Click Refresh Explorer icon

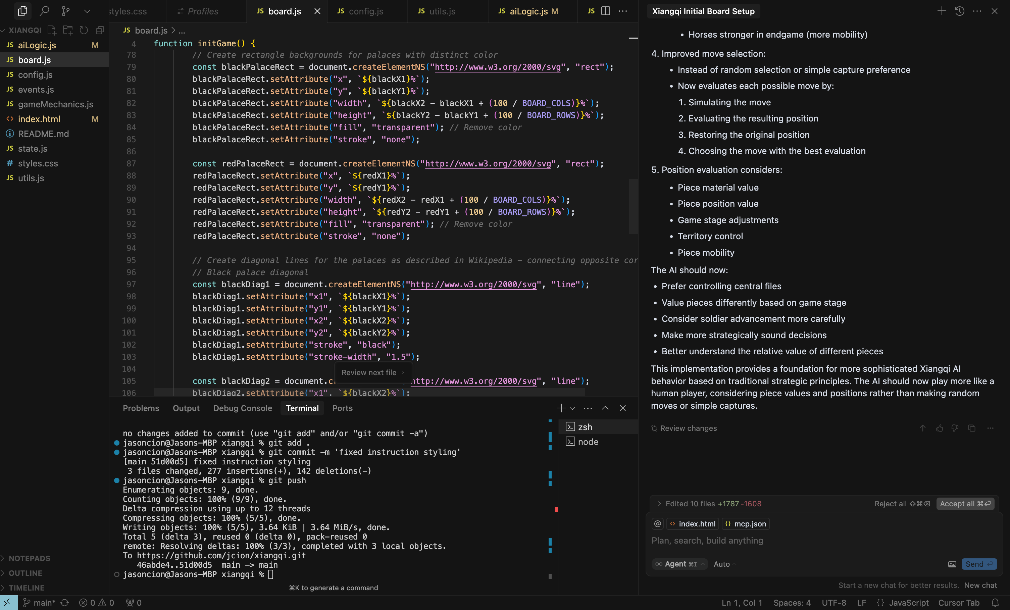(x=84, y=30)
